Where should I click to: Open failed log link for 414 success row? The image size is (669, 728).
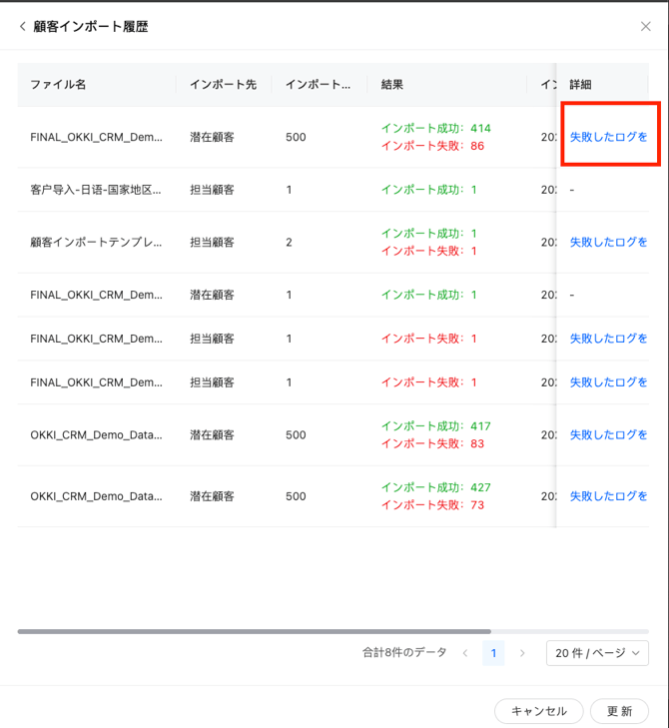[608, 137]
